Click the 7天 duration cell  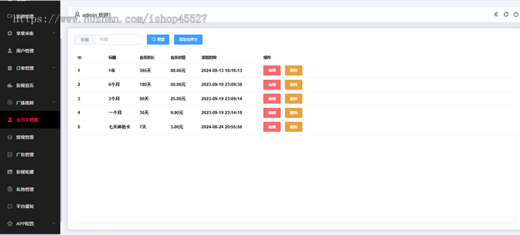click(143, 127)
